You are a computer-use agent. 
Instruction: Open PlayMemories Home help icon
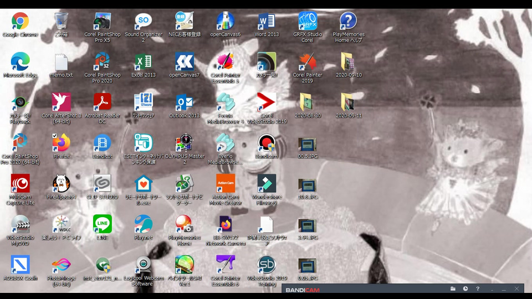[x=349, y=21]
